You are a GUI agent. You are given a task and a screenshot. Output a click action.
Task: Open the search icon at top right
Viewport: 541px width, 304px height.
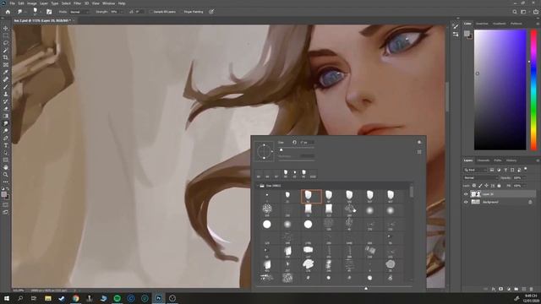coord(515,12)
